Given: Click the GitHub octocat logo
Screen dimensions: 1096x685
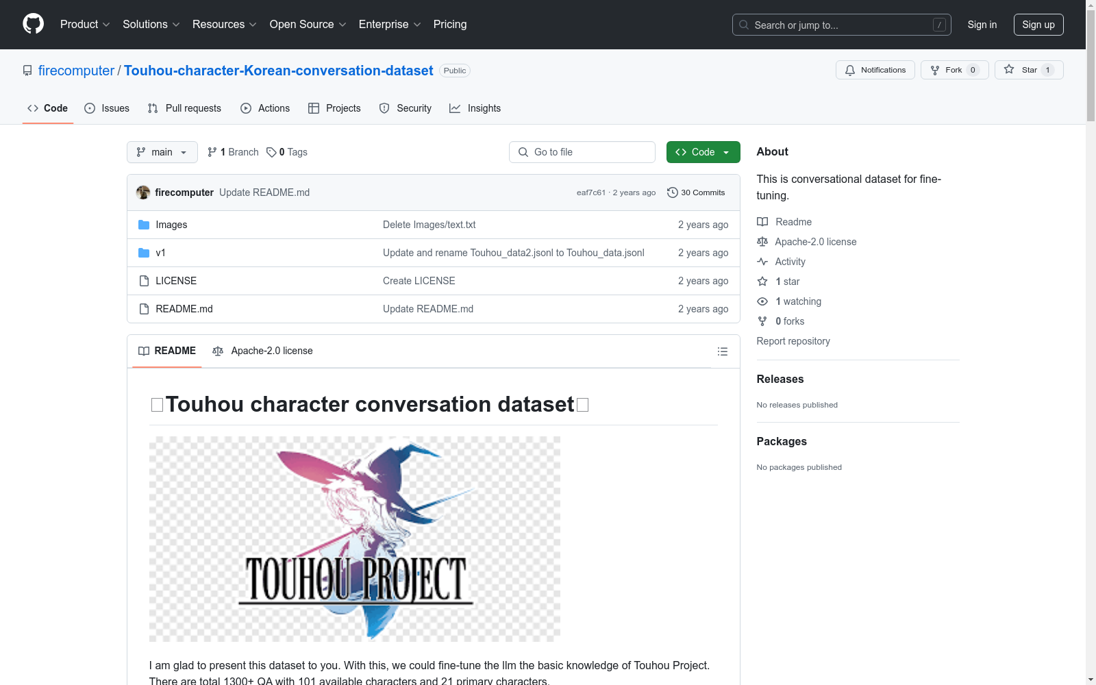Looking at the screenshot, I should (33, 24).
